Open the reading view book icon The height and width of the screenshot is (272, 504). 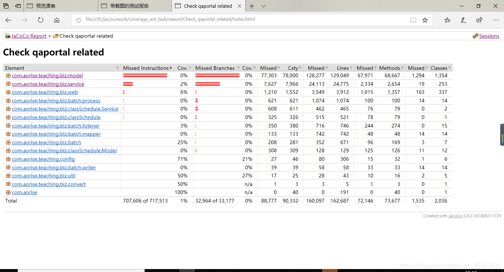(413, 20)
